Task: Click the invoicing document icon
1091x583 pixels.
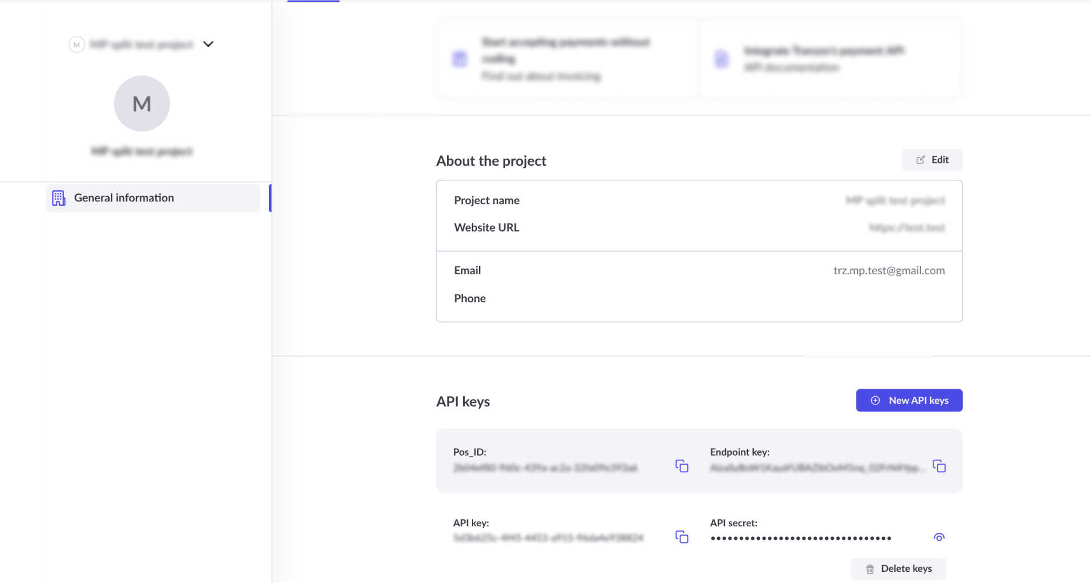Action: (460, 59)
